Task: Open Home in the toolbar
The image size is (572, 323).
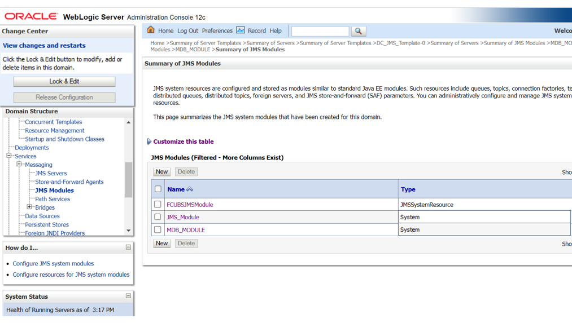Action: point(165,31)
